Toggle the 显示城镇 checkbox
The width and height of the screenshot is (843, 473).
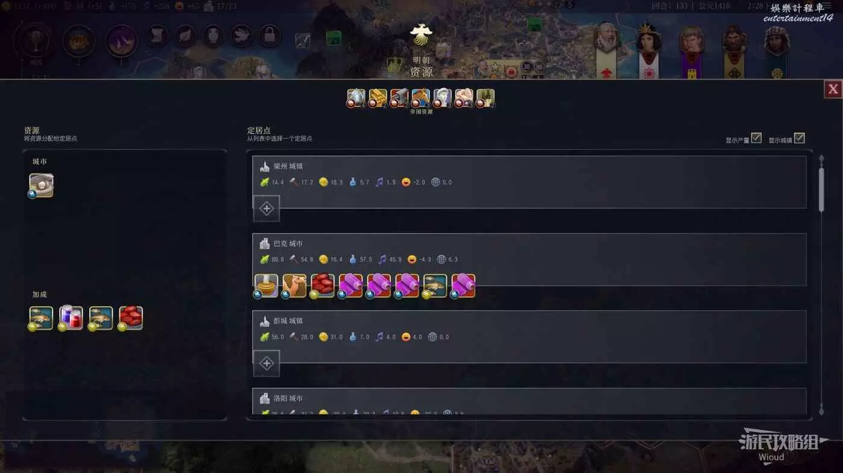tap(799, 138)
